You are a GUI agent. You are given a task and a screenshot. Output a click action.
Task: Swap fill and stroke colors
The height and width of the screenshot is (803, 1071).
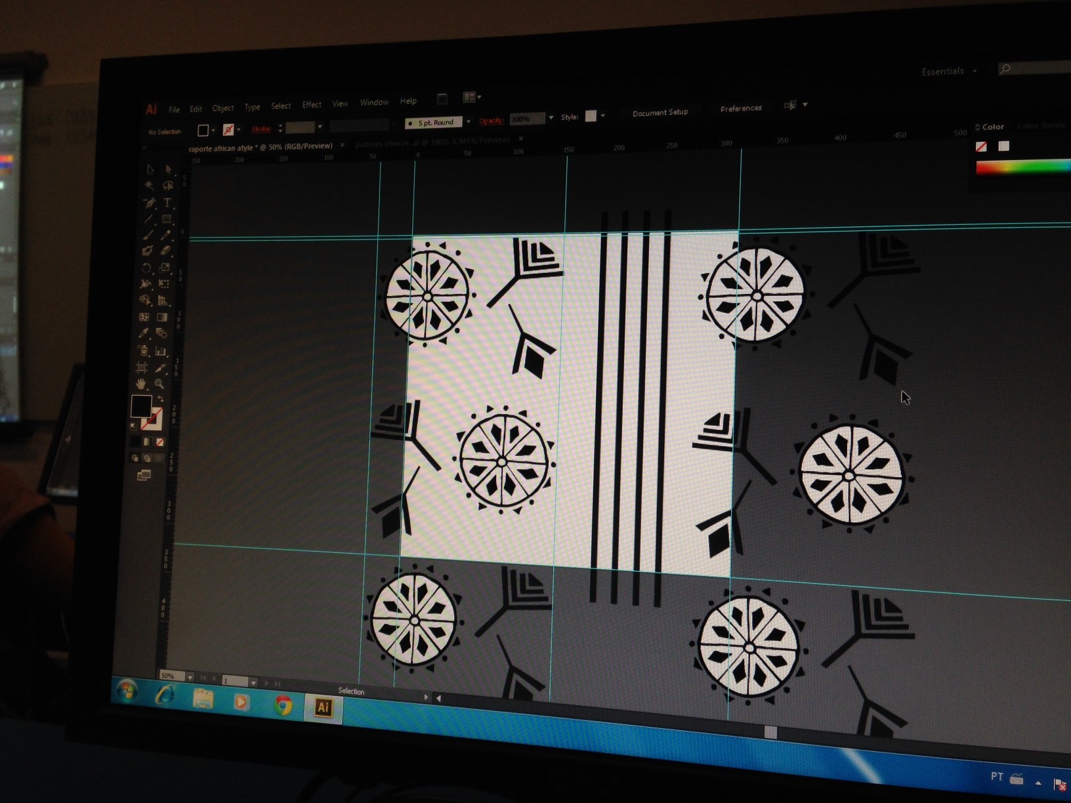coord(159,399)
